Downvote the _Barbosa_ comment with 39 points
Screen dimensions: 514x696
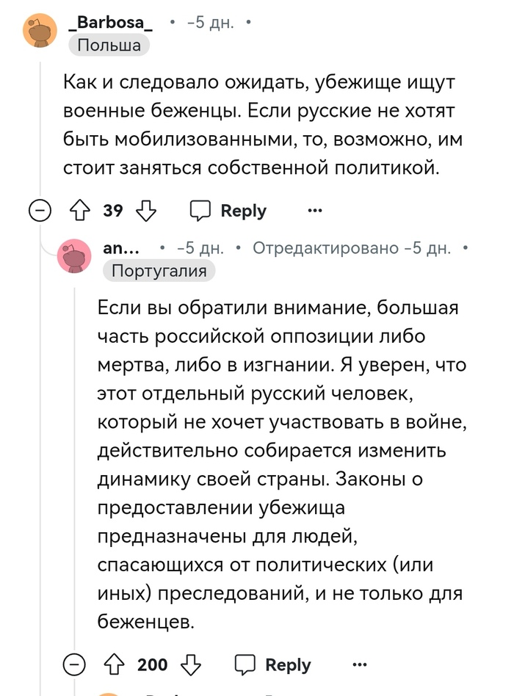tap(148, 211)
